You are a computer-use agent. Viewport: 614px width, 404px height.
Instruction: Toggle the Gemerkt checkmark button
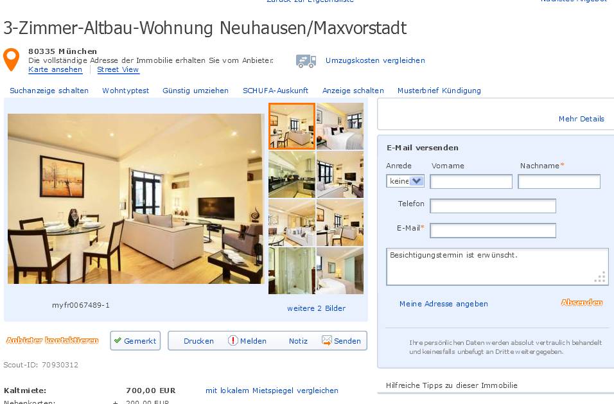(x=136, y=340)
